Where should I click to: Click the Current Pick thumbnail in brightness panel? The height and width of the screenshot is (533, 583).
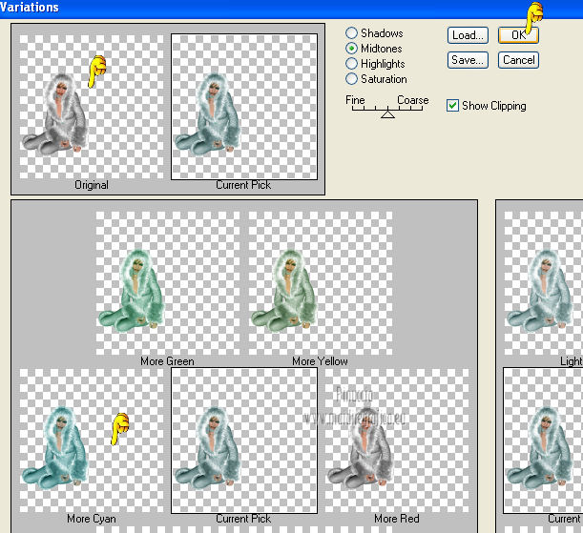click(543, 441)
